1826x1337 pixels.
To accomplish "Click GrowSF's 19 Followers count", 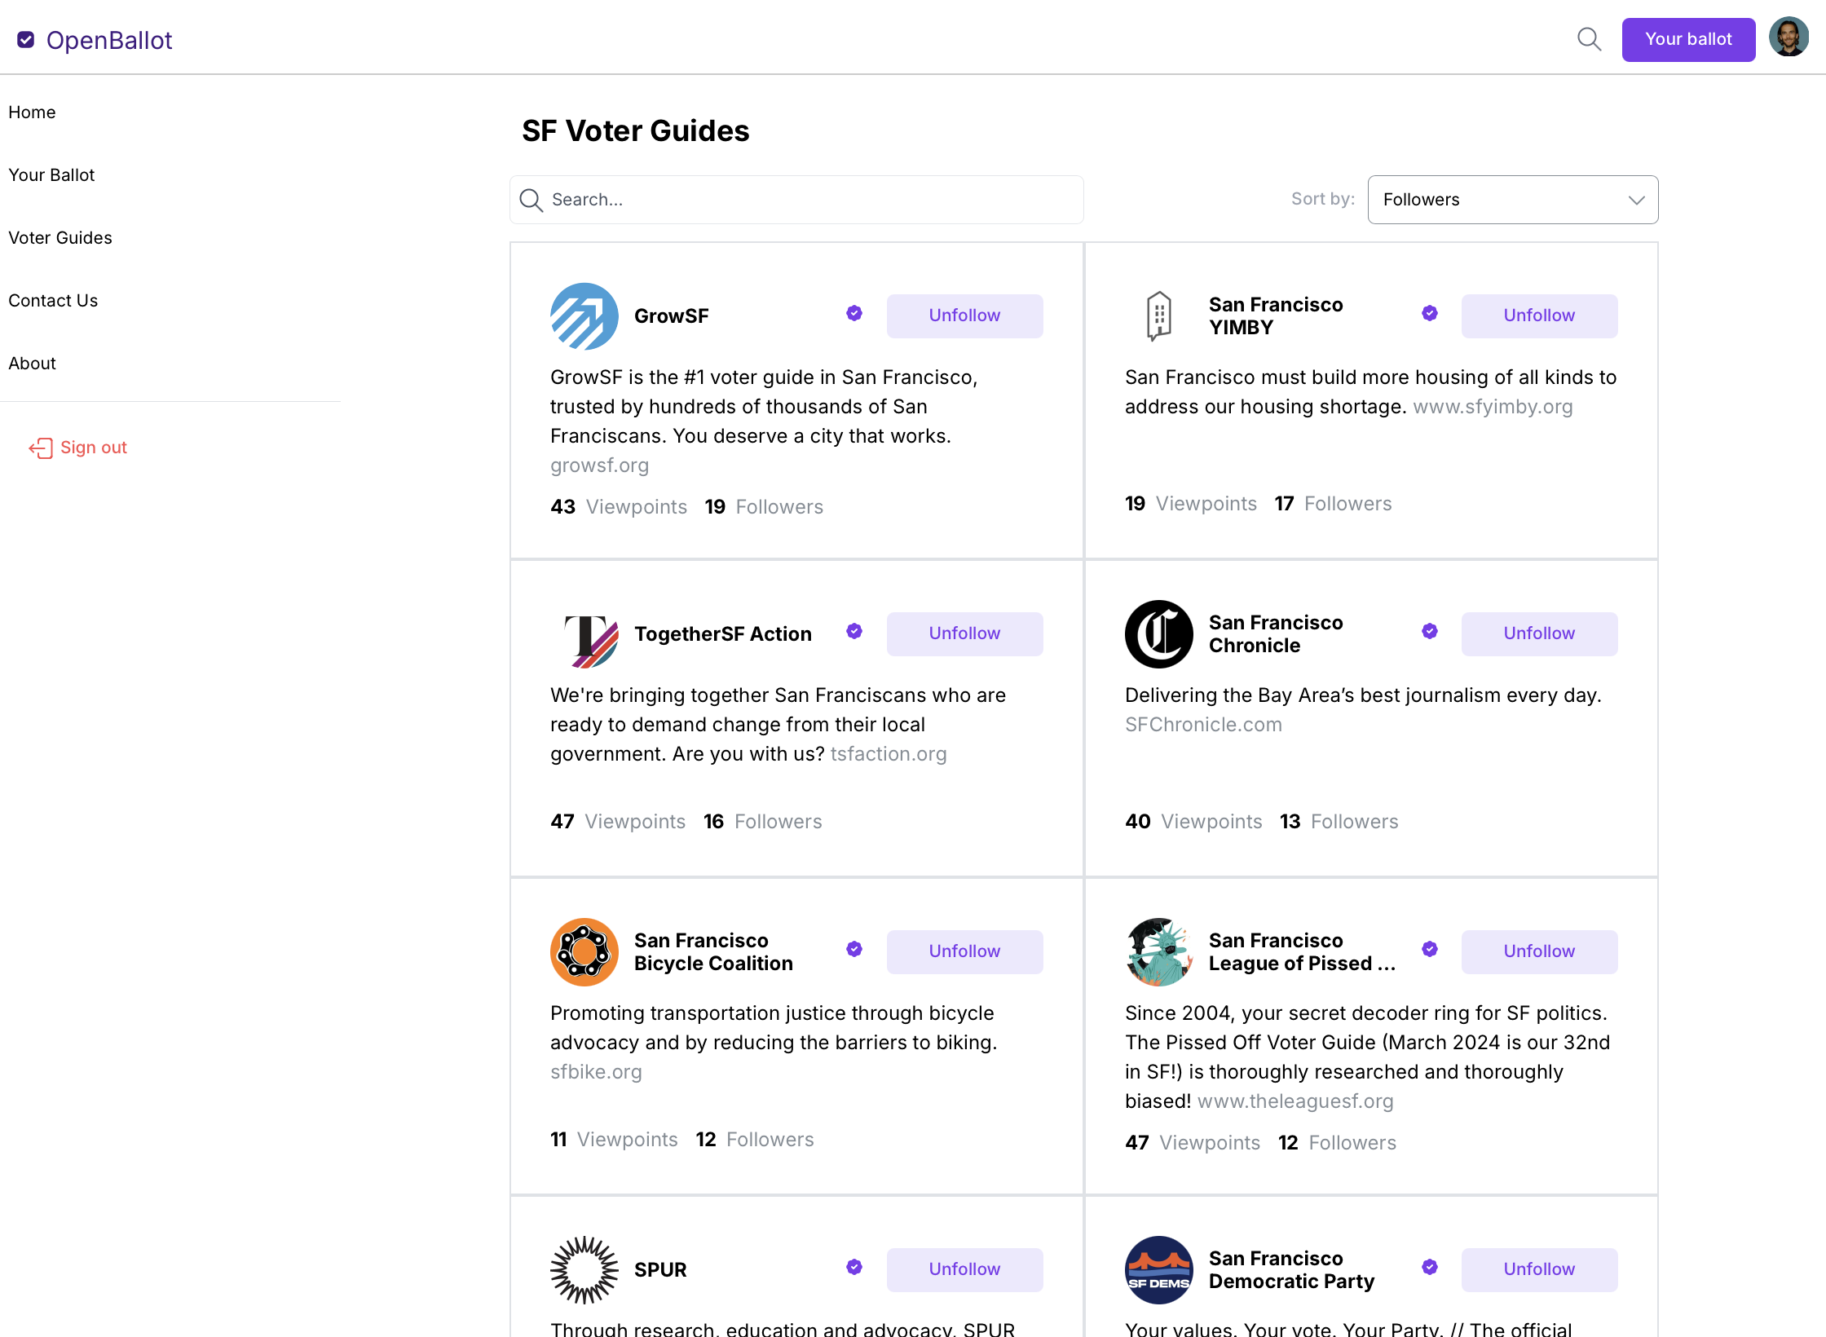I will click(x=764, y=507).
